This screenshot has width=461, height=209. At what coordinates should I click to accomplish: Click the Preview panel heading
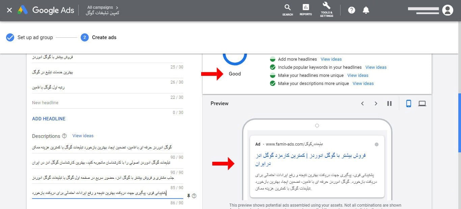pos(219,103)
